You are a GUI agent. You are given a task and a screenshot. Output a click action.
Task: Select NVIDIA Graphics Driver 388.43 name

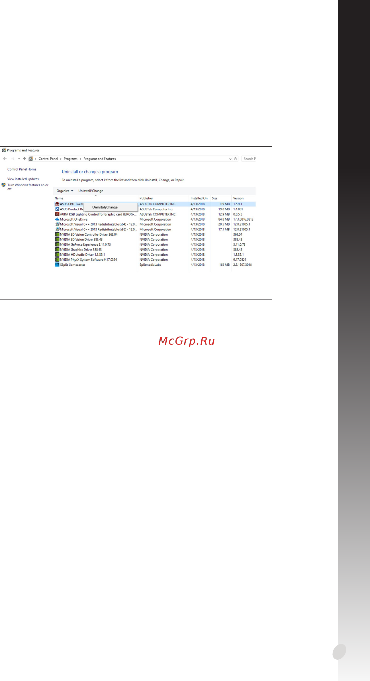pos(81,250)
